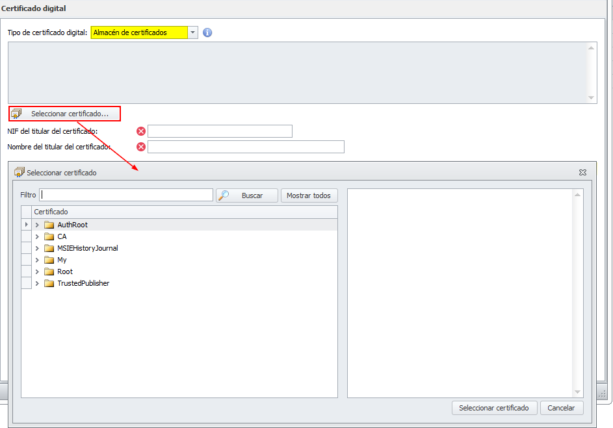Click the up arrow of the certificate info scrollbar
613x428 pixels.
591,47
